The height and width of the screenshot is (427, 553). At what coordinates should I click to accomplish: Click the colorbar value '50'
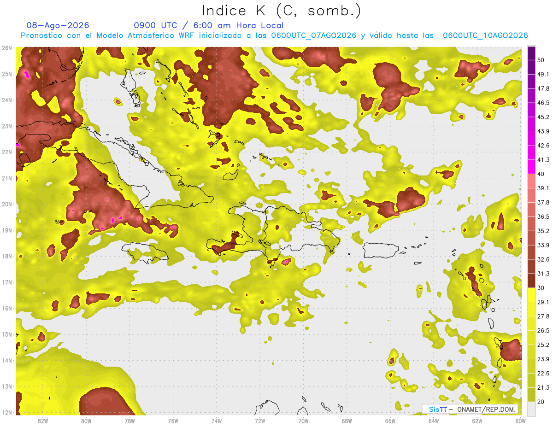click(x=541, y=60)
